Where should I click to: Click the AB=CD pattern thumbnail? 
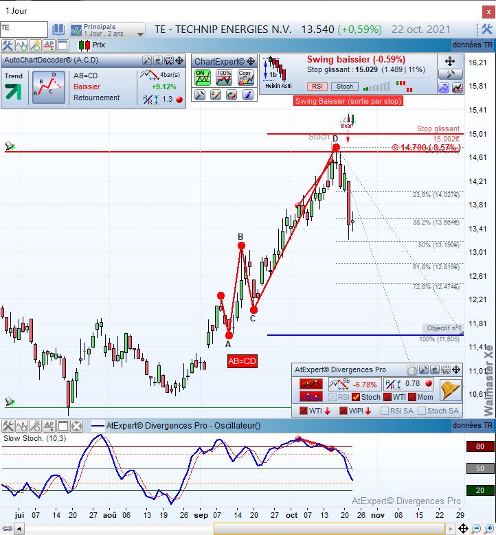coord(49,87)
